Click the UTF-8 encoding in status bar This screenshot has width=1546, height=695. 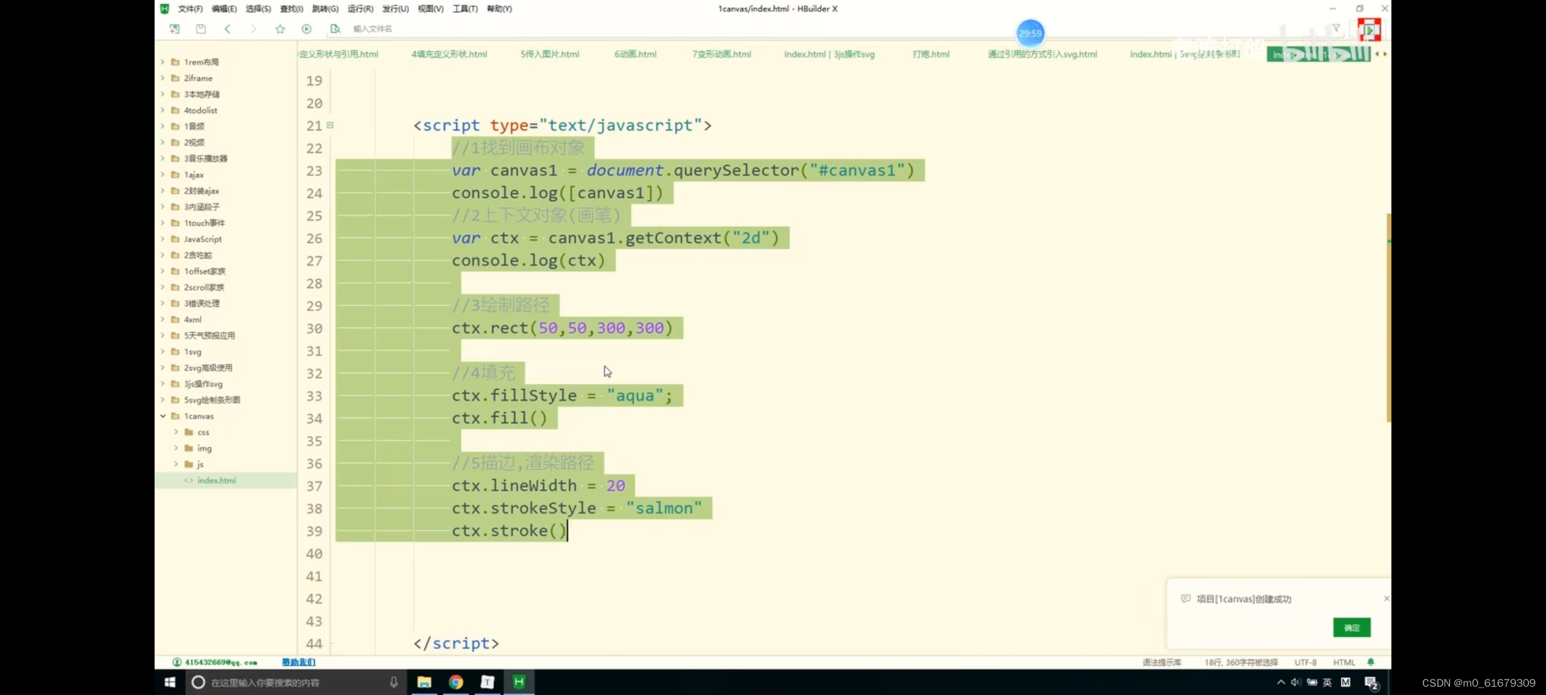click(x=1305, y=662)
